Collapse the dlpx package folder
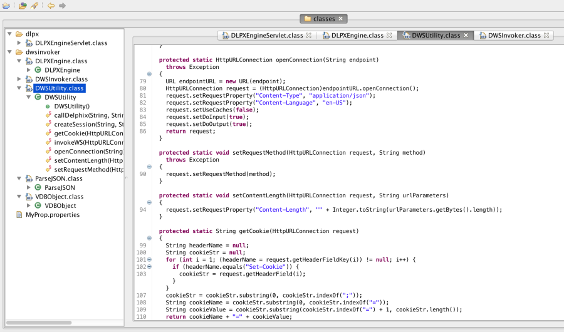 pos(10,34)
